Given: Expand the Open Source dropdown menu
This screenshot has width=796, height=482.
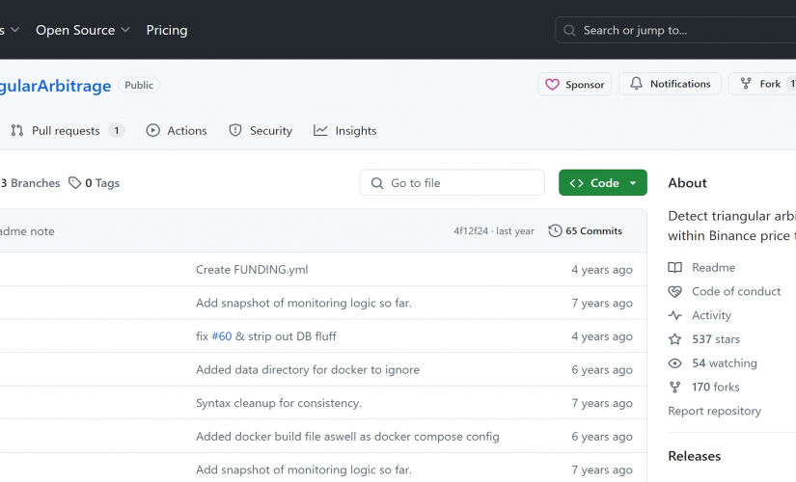Looking at the screenshot, I should pos(83,31).
